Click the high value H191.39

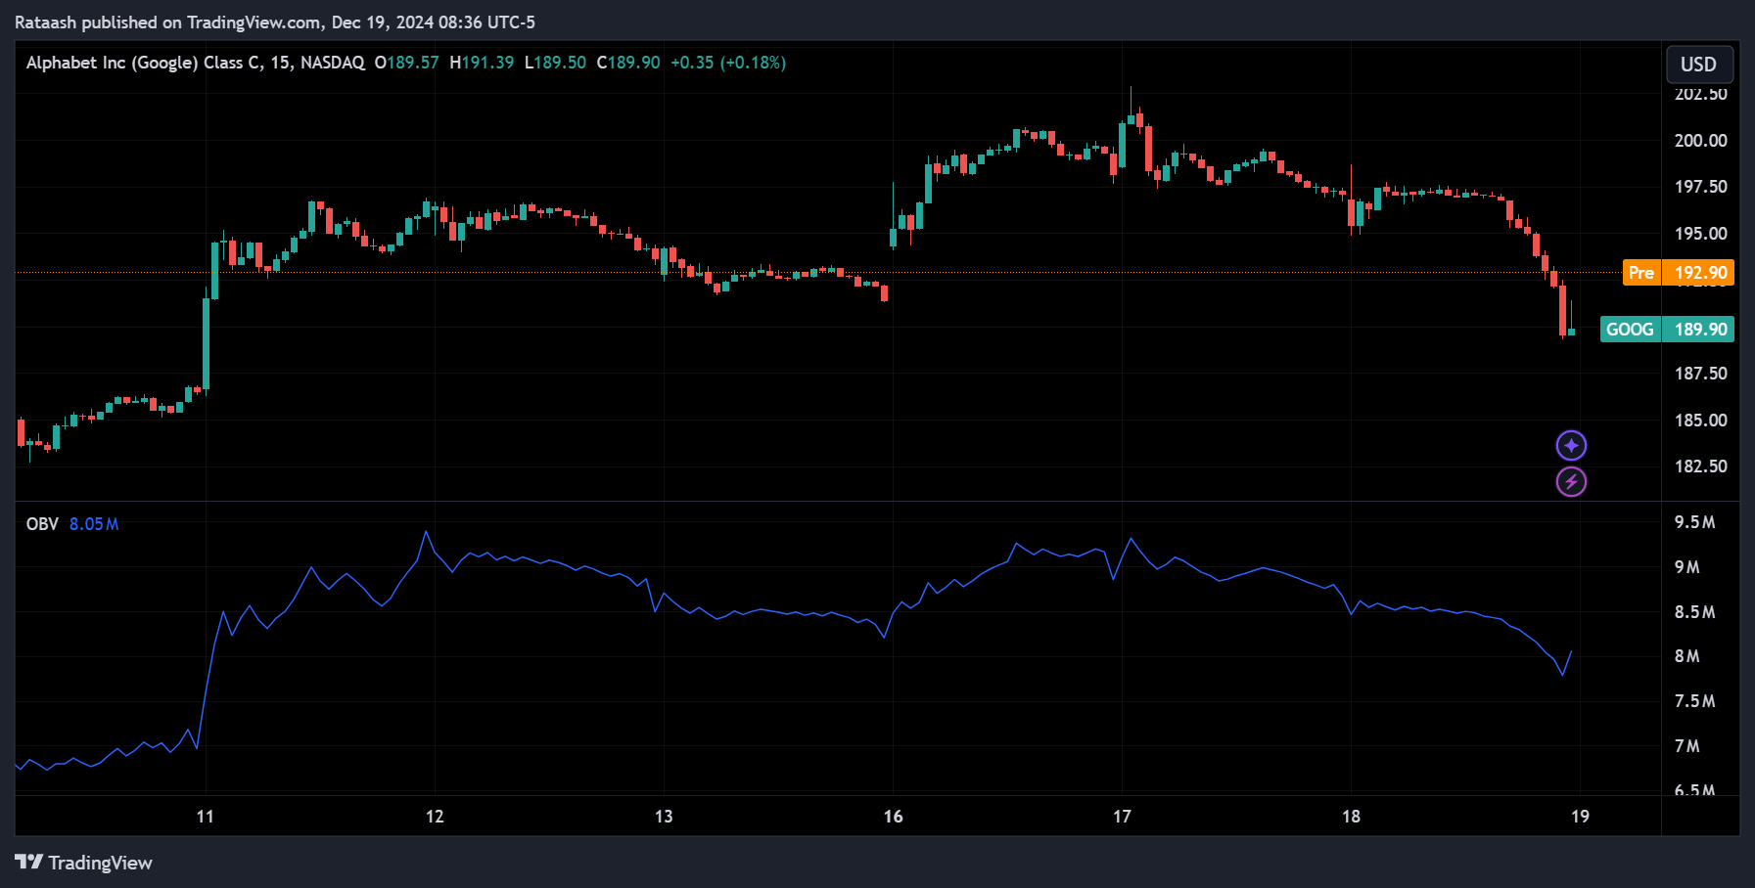tap(482, 63)
